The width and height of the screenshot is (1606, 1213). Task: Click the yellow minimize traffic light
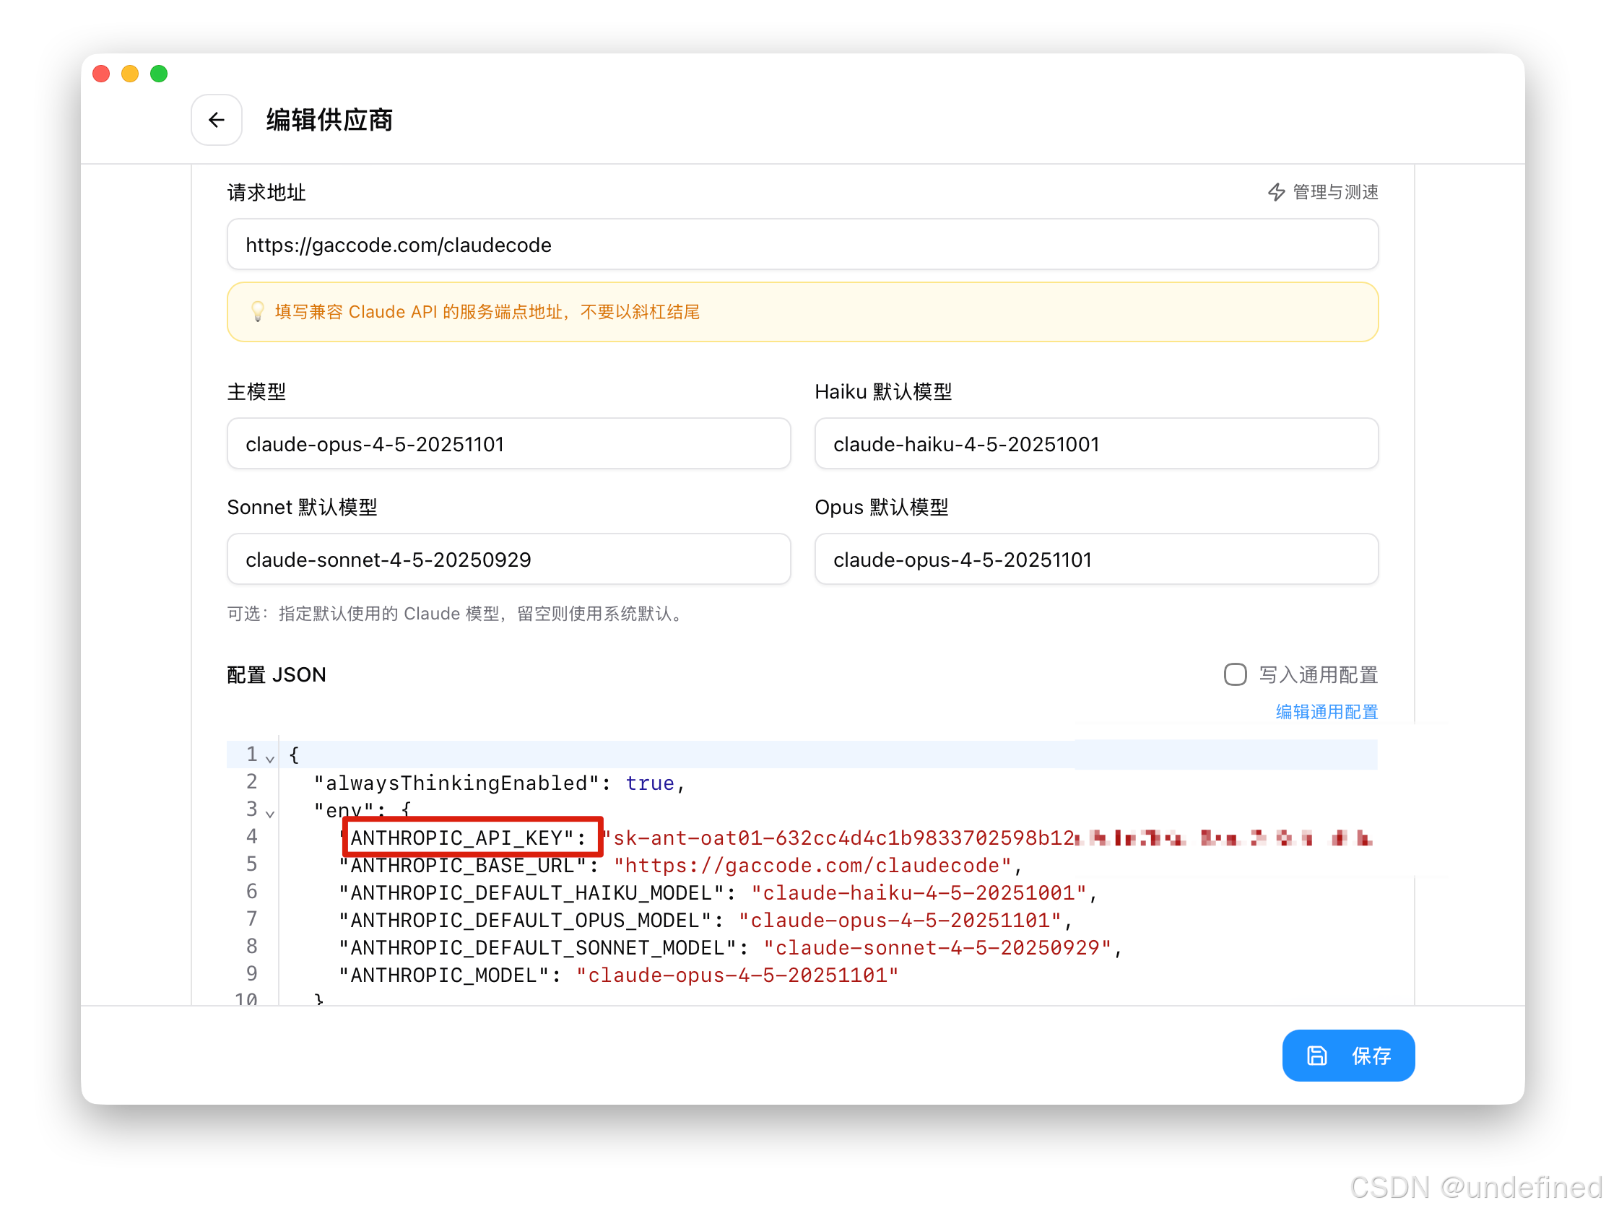pyautogui.click(x=129, y=74)
